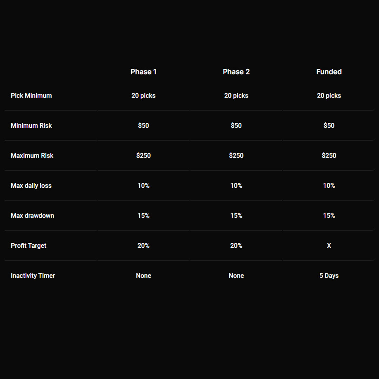Viewport: 379px width, 379px height.
Task: Select the 5 Days inactivity value
Action: 329,275
